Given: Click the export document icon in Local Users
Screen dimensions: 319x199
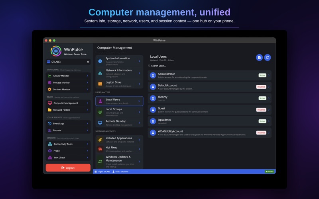Looking at the screenshot, I should 259,58.
